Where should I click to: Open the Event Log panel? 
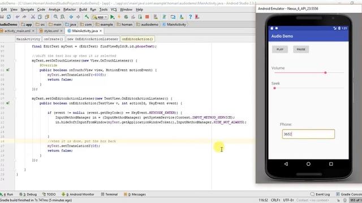(320, 194)
